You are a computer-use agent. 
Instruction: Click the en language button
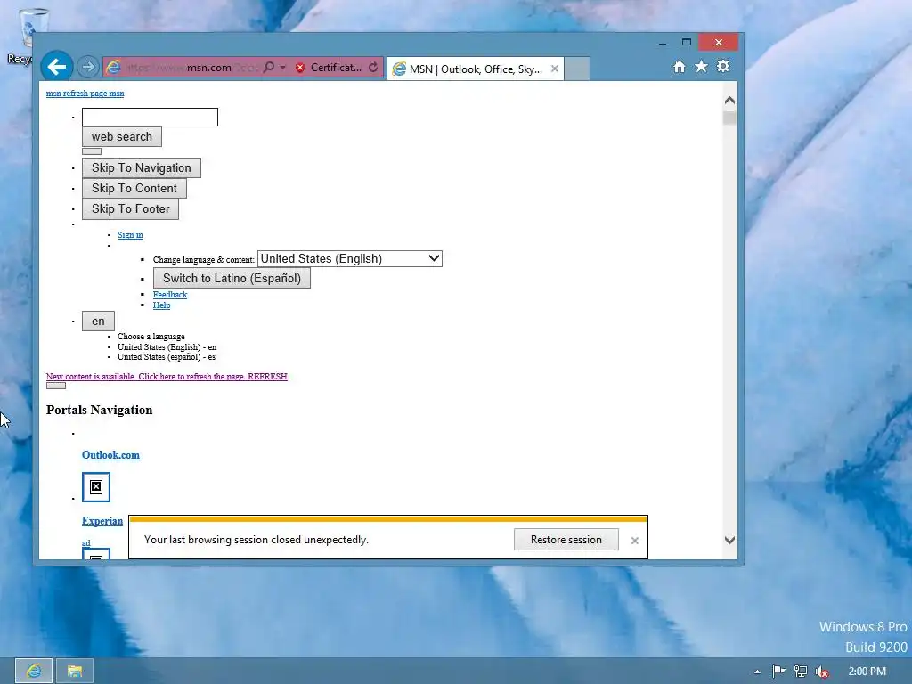click(x=98, y=321)
